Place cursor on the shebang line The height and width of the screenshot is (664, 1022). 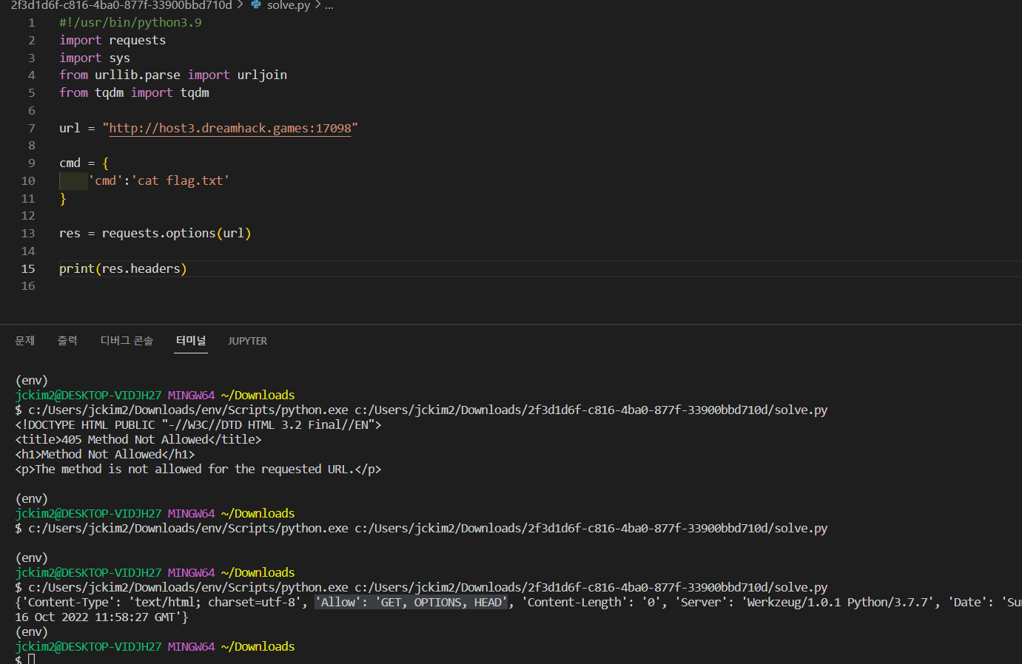[x=130, y=23]
